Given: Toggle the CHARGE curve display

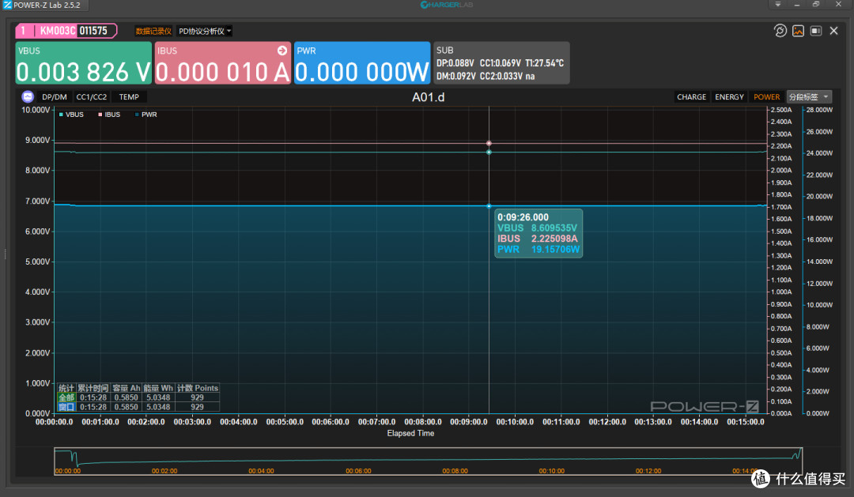Looking at the screenshot, I should pyautogui.click(x=691, y=97).
